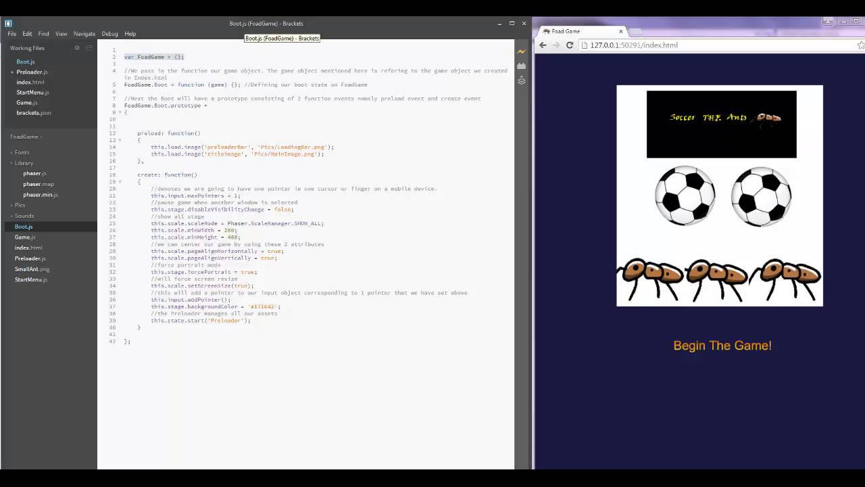The width and height of the screenshot is (865, 487).
Task: Start game via Begin The Game! text
Action: coord(722,346)
